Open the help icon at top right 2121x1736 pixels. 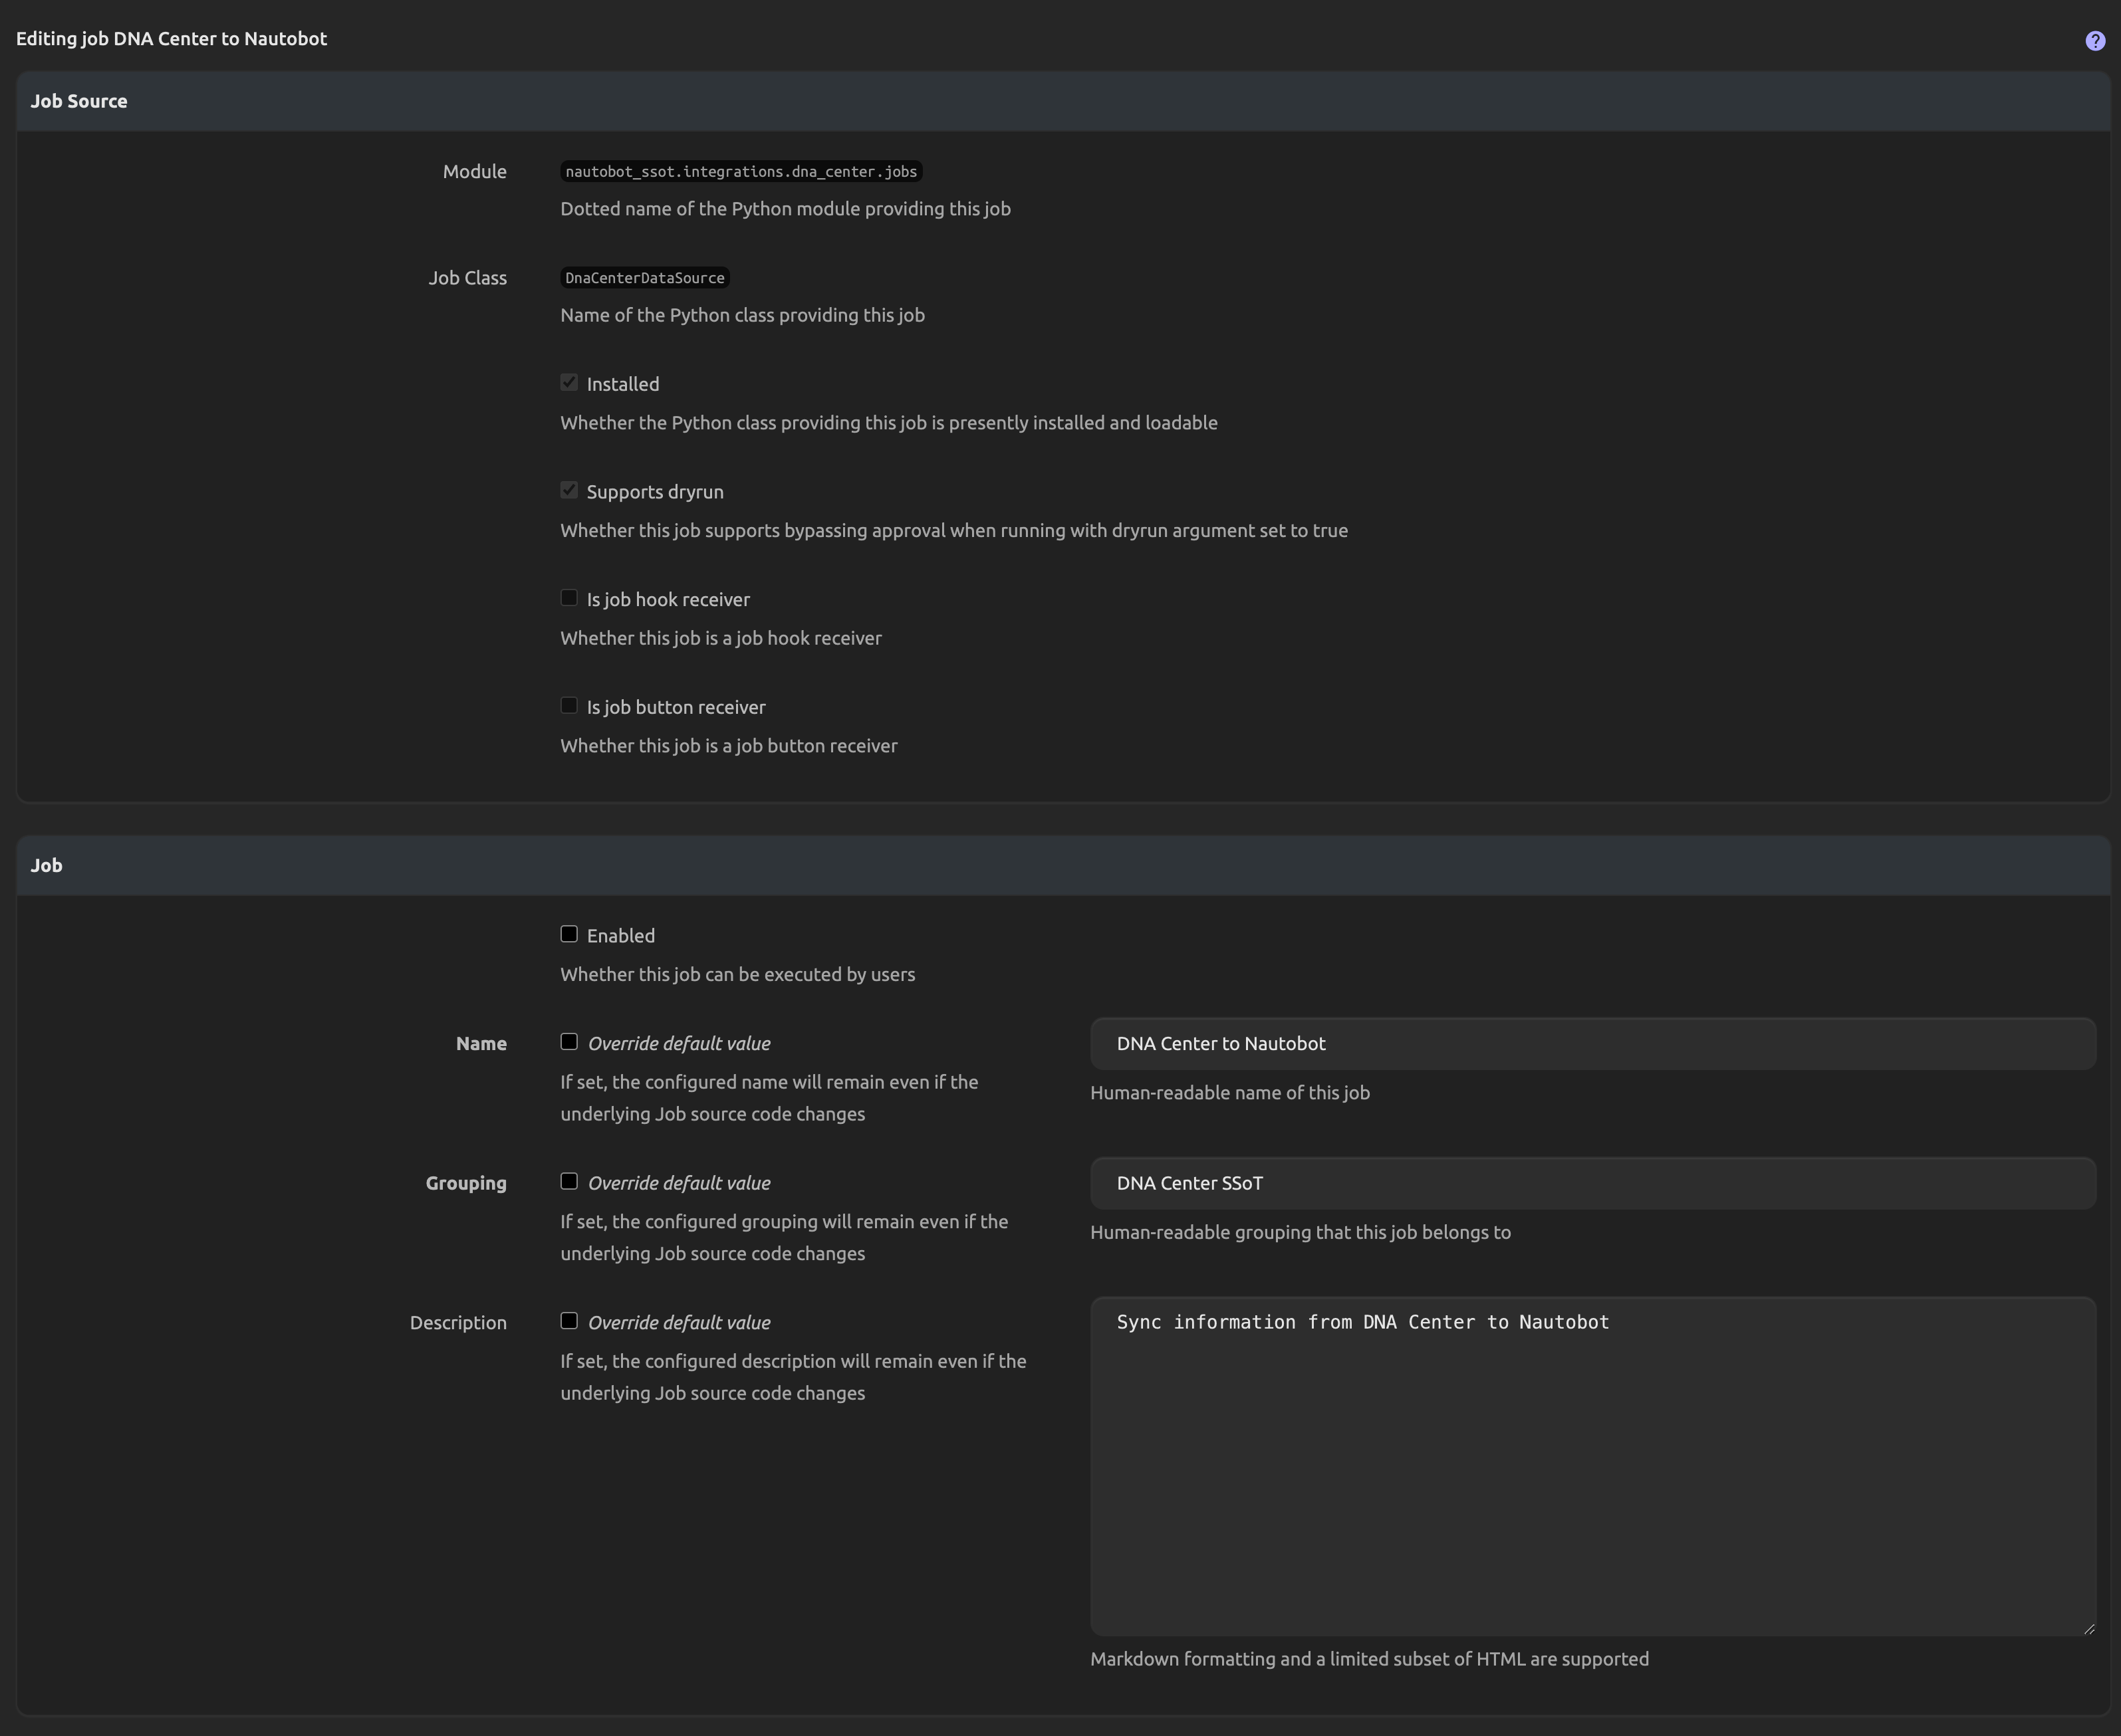click(2095, 41)
